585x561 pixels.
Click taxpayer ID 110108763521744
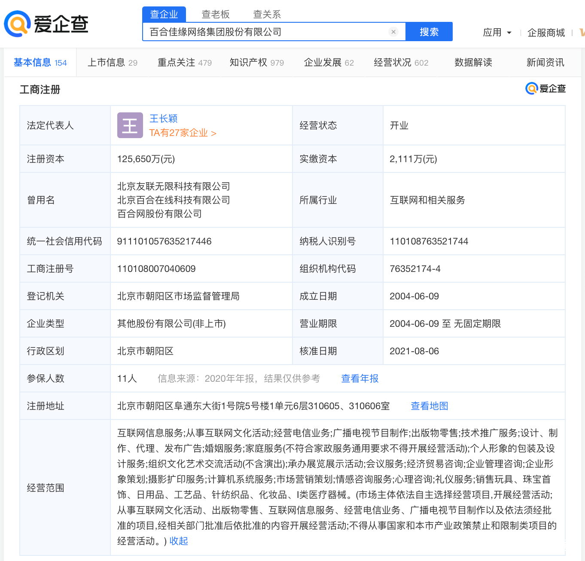(x=429, y=241)
